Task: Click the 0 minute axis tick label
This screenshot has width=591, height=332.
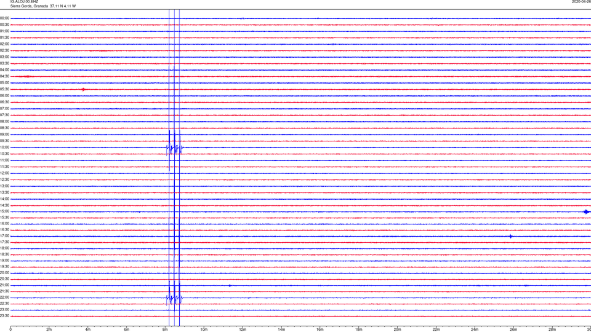Action: click(10, 330)
